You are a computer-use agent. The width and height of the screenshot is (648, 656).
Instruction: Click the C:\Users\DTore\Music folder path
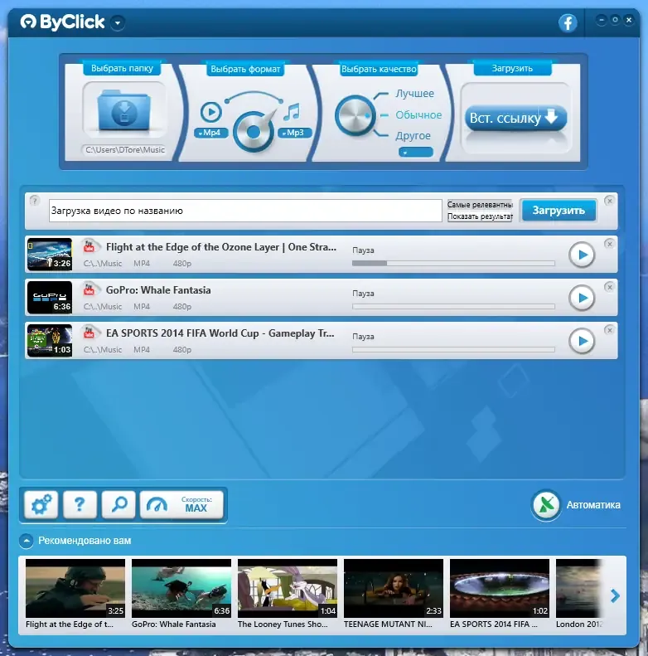click(x=125, y=150)
